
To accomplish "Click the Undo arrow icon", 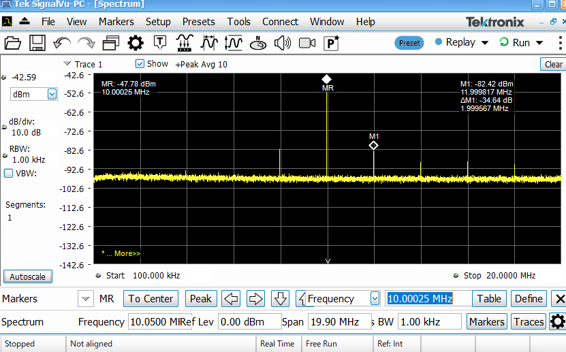I will pos(62,43).
